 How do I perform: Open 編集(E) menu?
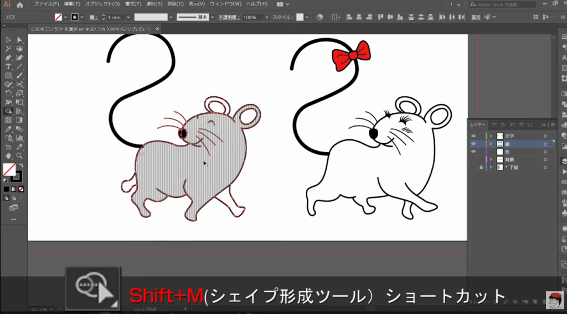click(x=72, y=4)
